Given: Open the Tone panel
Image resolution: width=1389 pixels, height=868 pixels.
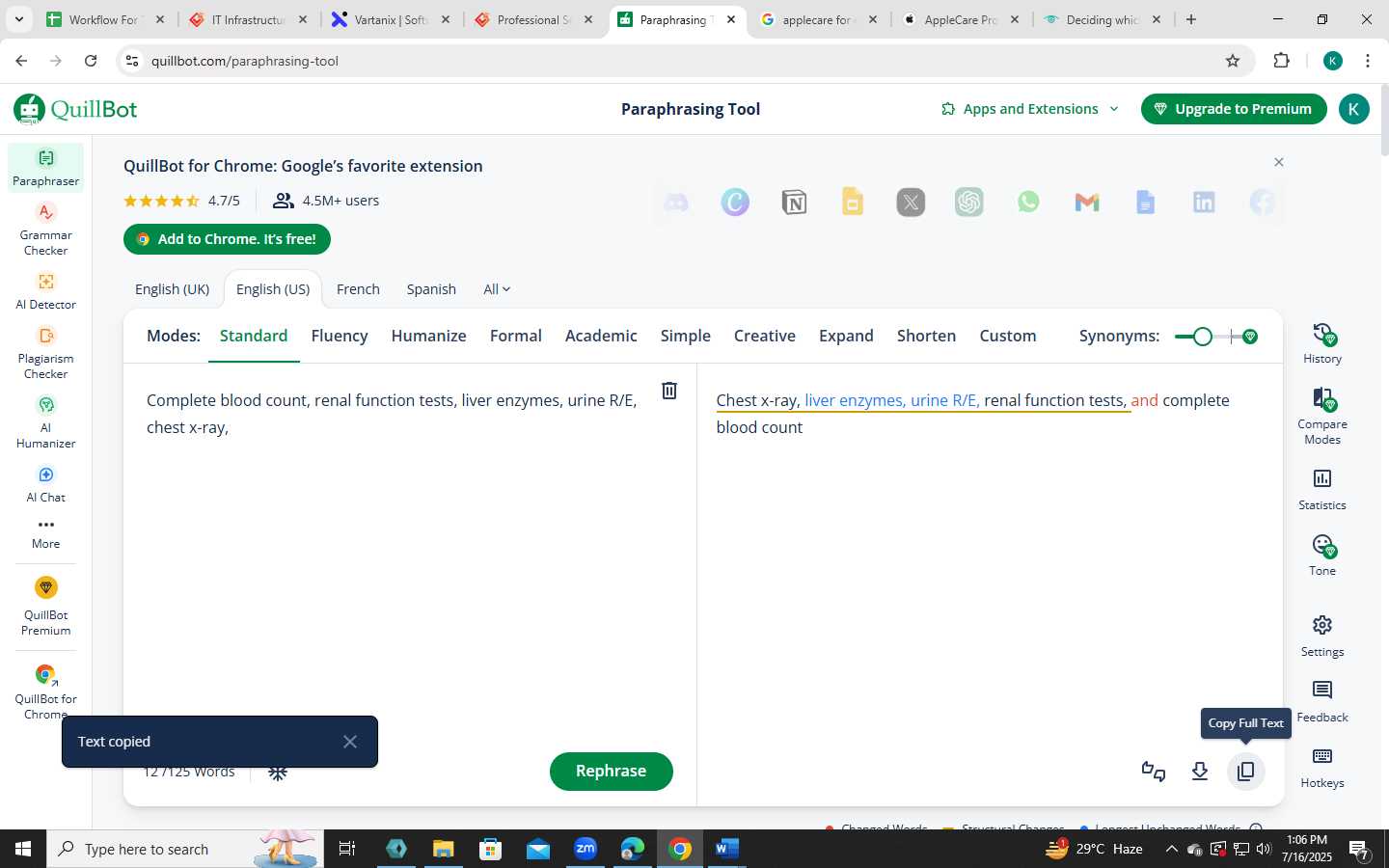Looking at the screenshot, I should tap(1321, 556).
